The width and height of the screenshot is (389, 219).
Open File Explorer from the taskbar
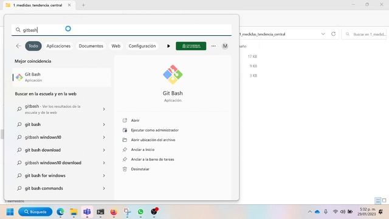point(74,212)
